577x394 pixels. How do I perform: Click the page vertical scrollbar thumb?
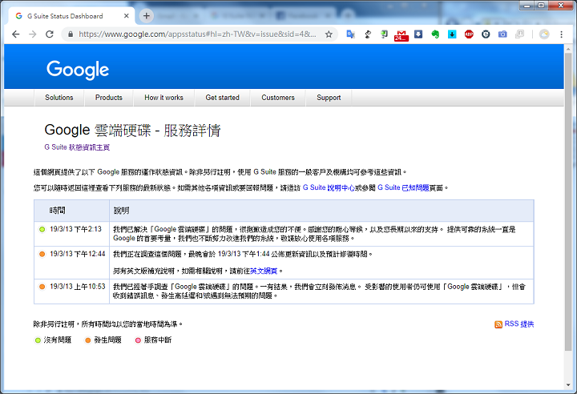[568, 202]
